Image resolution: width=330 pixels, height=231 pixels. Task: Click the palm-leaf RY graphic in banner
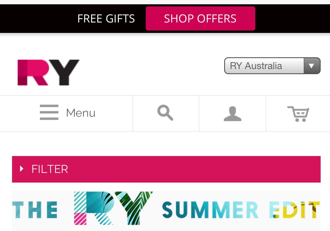pyautogui.click(x=113, y=208)
